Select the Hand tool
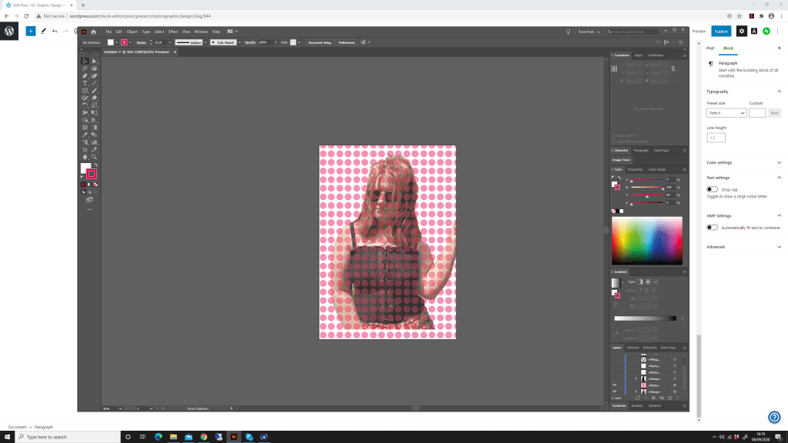The width and height of the screenshot is (788, 443). 85,157
